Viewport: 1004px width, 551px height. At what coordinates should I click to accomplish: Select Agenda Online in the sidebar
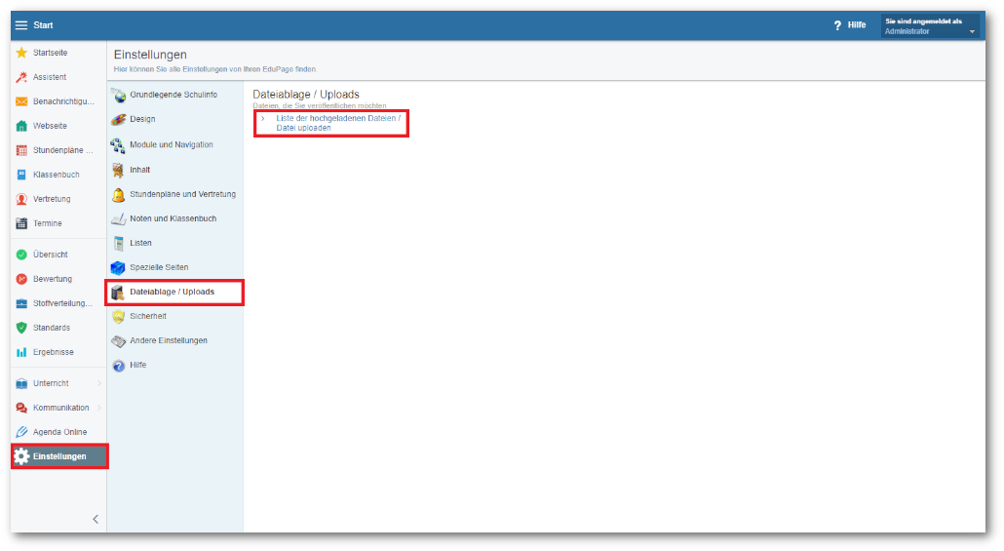coord(58,432)
